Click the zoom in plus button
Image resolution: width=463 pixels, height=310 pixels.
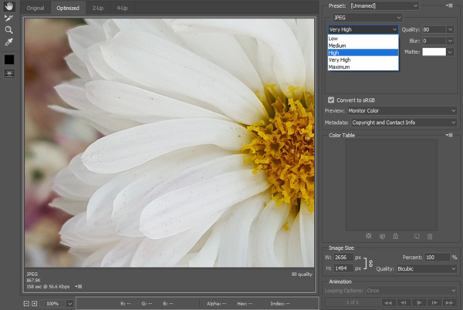click(34, 304)
